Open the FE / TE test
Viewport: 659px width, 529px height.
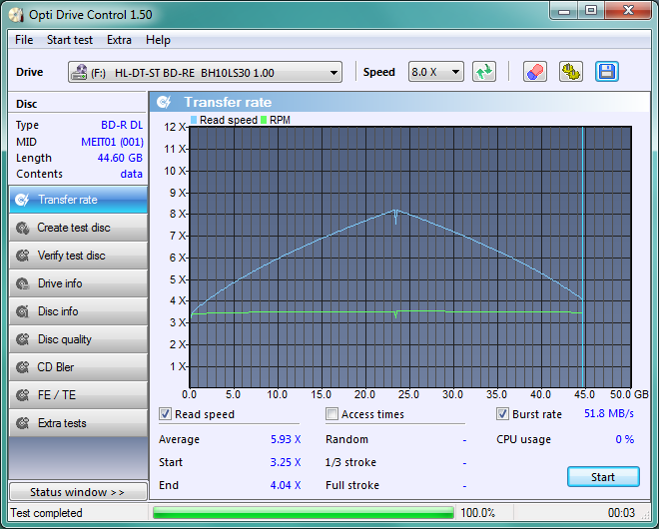click(x=78, y=395)
